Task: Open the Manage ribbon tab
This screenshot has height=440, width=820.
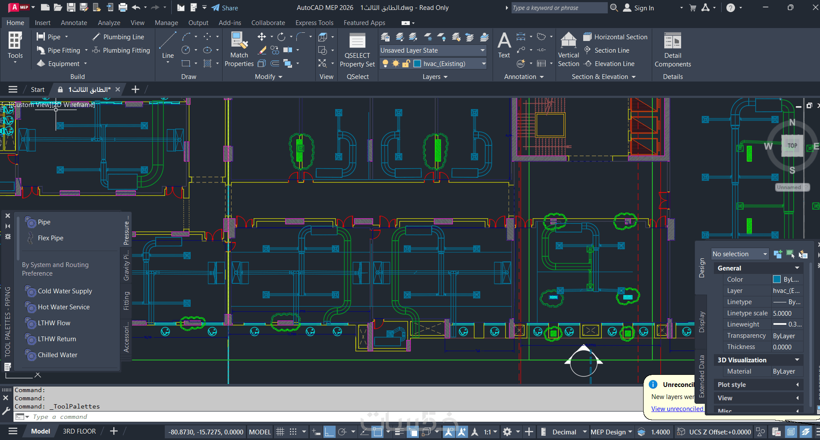Action: [166, 22]
